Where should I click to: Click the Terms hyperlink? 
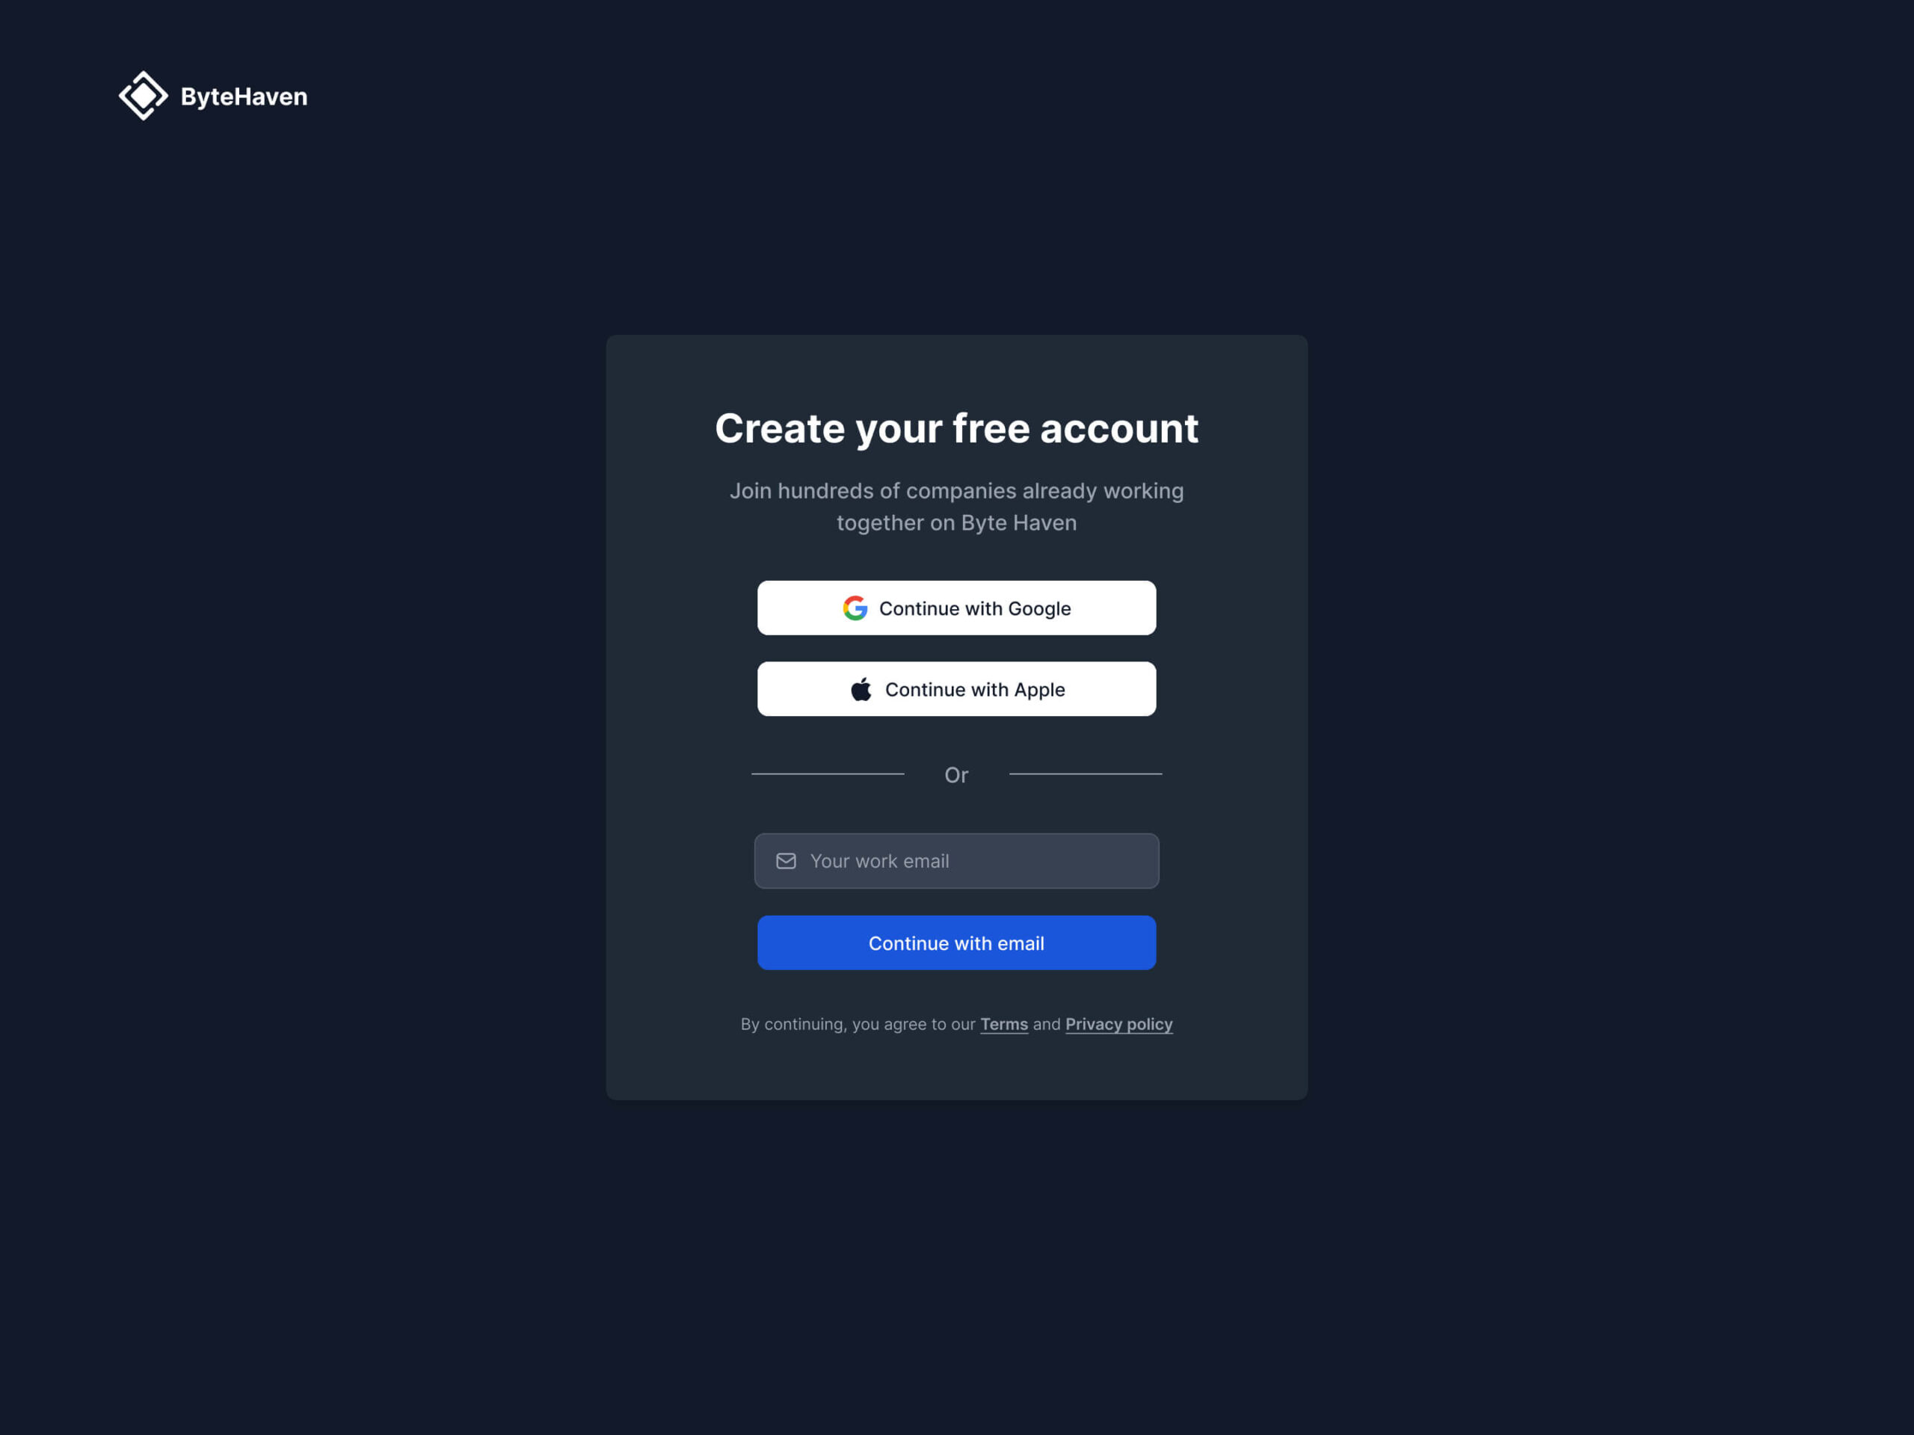coord(1002,1023)
